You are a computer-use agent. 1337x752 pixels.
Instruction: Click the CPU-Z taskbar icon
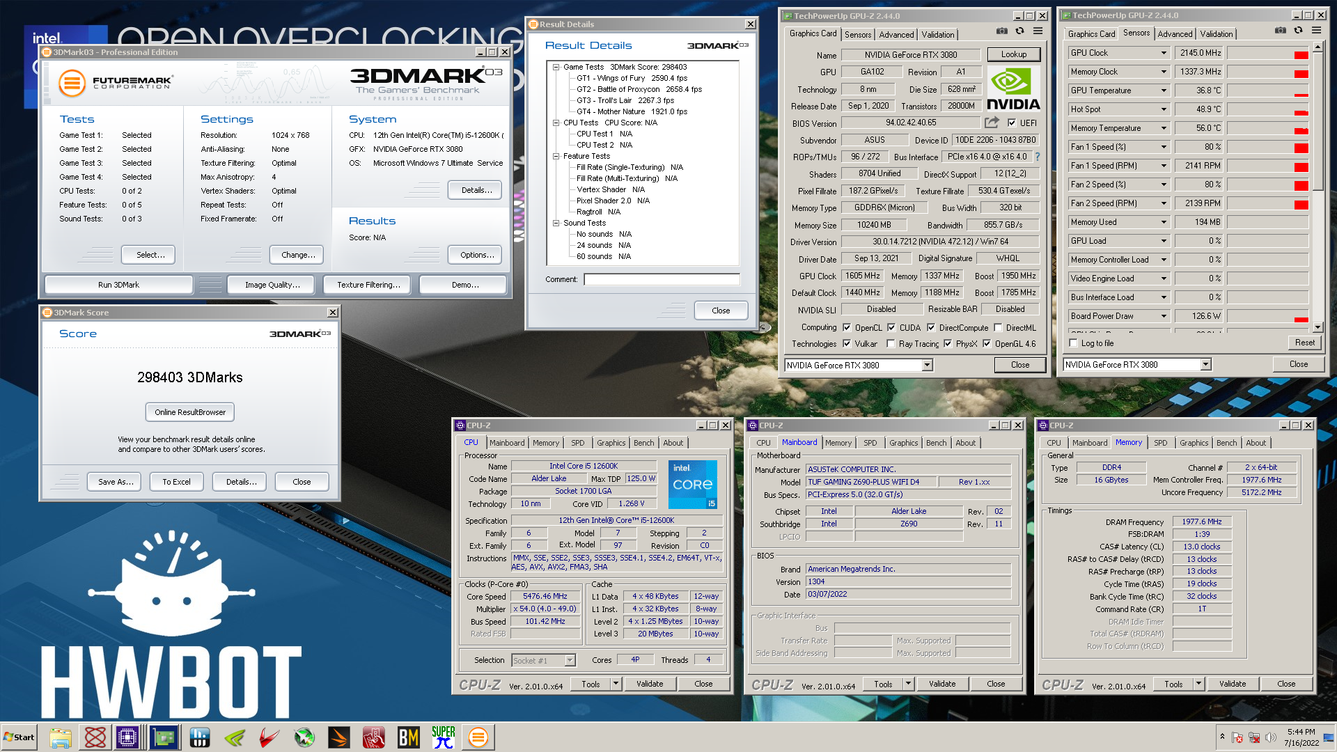click(x=127, y=737)
